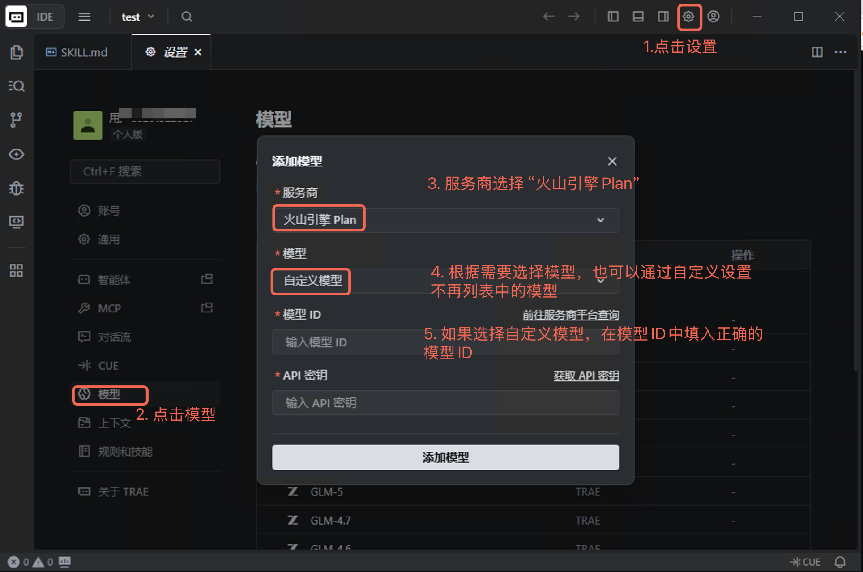The width and height of the screenshot is (863, 572).
Task: Open the Explorer files icon in the activity bar
Action: pos(17,52)
